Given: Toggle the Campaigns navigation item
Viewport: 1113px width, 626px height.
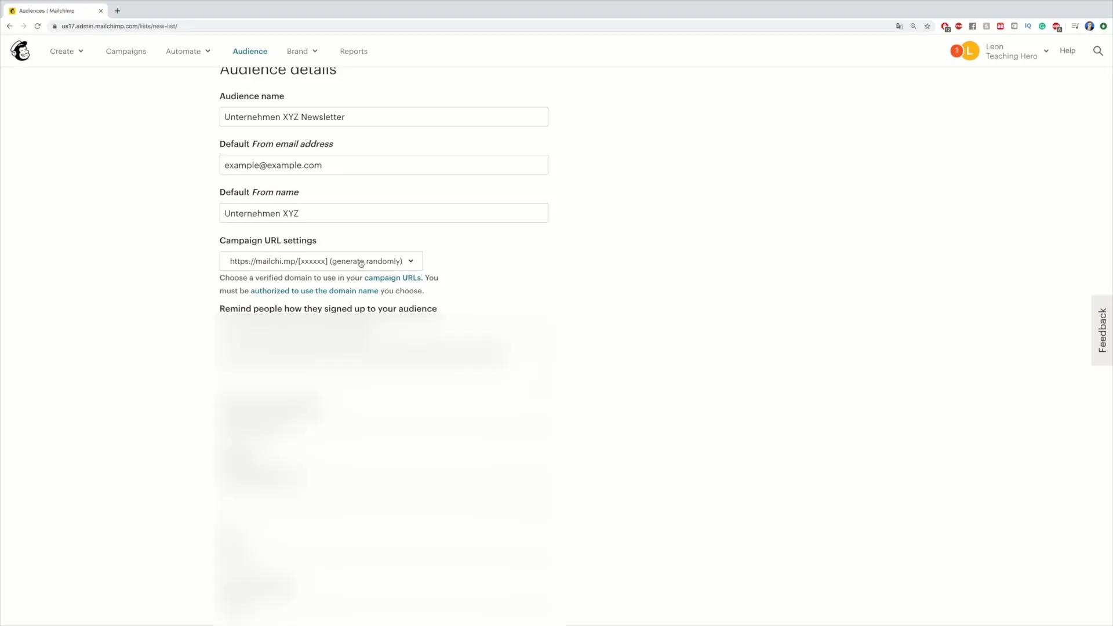Looking at the screenshot, I should click(125, 50).
